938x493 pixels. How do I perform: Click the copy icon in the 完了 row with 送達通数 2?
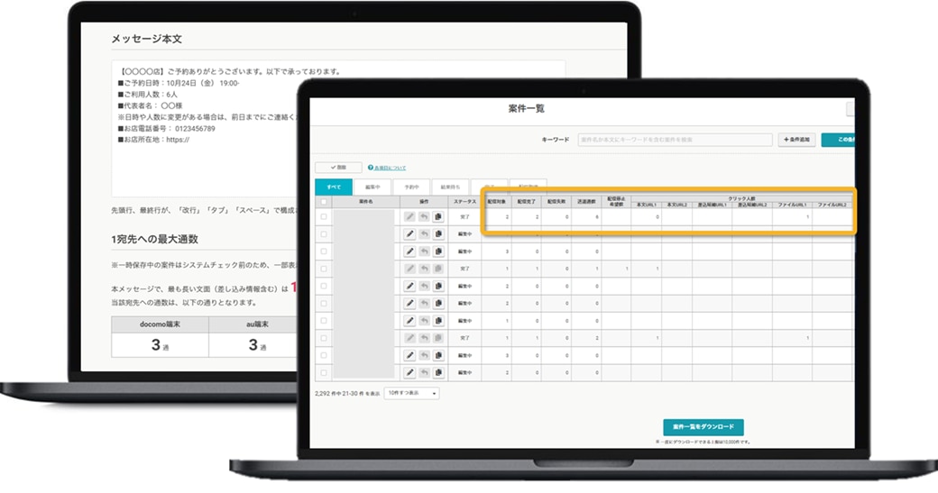click(x=438, y=338)
